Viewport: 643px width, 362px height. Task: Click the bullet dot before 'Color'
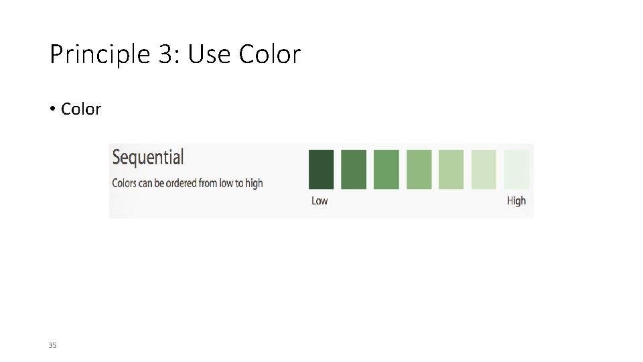pos(52,109)
